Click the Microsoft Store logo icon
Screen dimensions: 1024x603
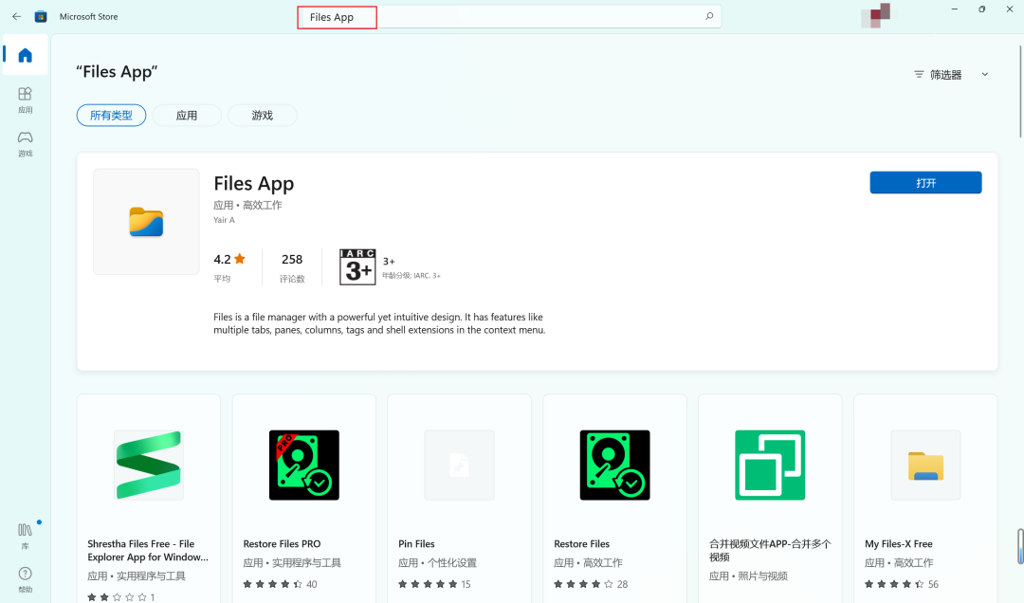(x=41, y=16)
